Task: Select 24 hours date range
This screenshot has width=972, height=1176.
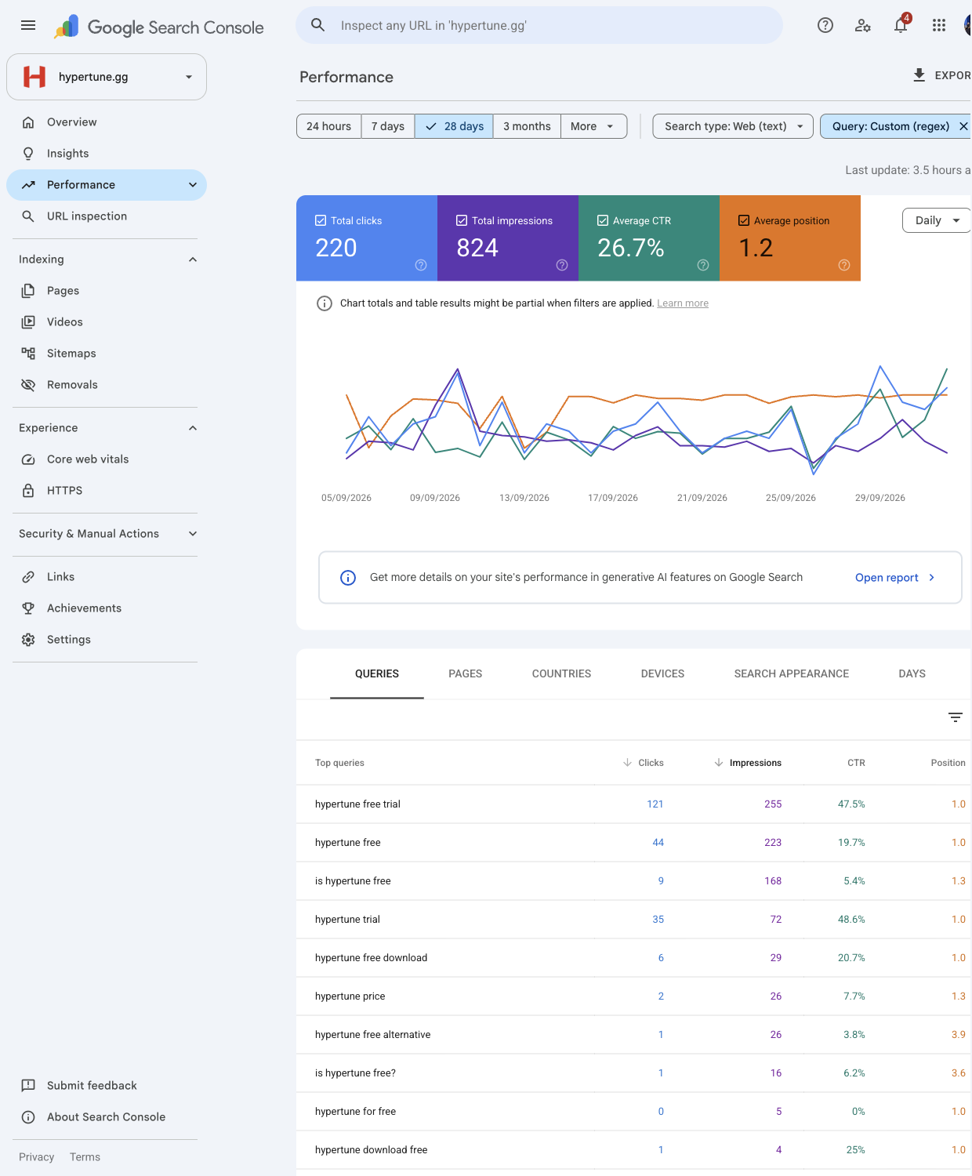Action: tap(328, 126)
